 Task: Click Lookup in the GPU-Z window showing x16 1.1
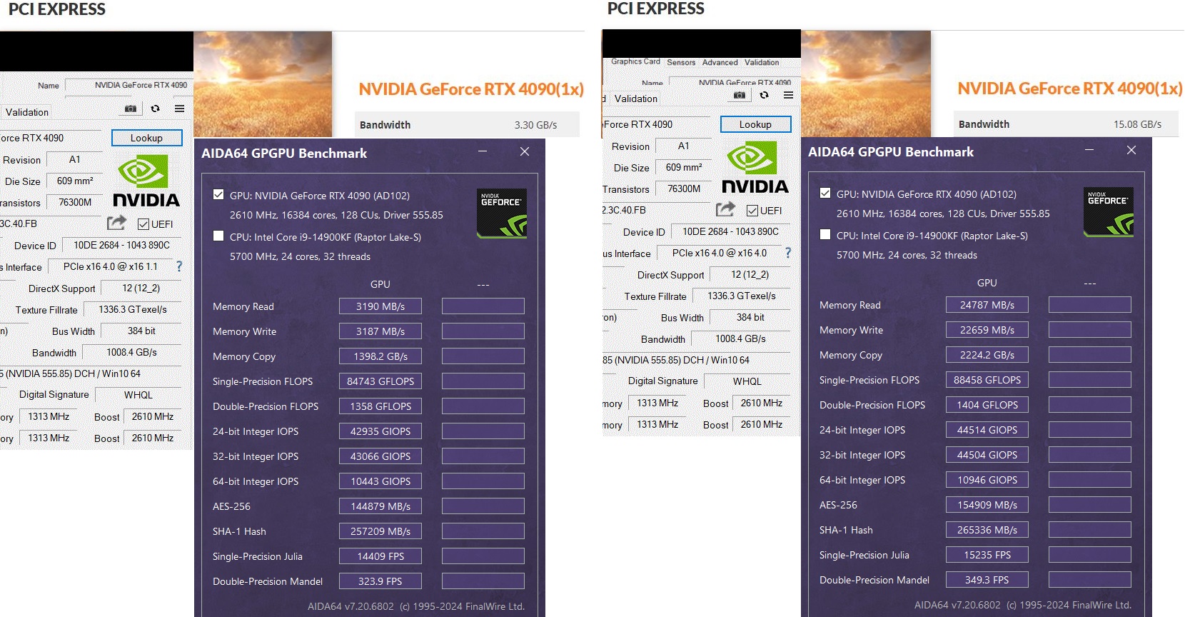(x=146, y=138)
